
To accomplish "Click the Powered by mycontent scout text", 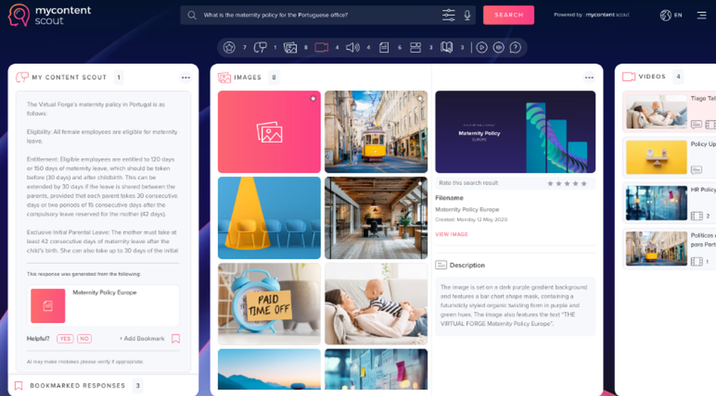I will pos(591,14).
